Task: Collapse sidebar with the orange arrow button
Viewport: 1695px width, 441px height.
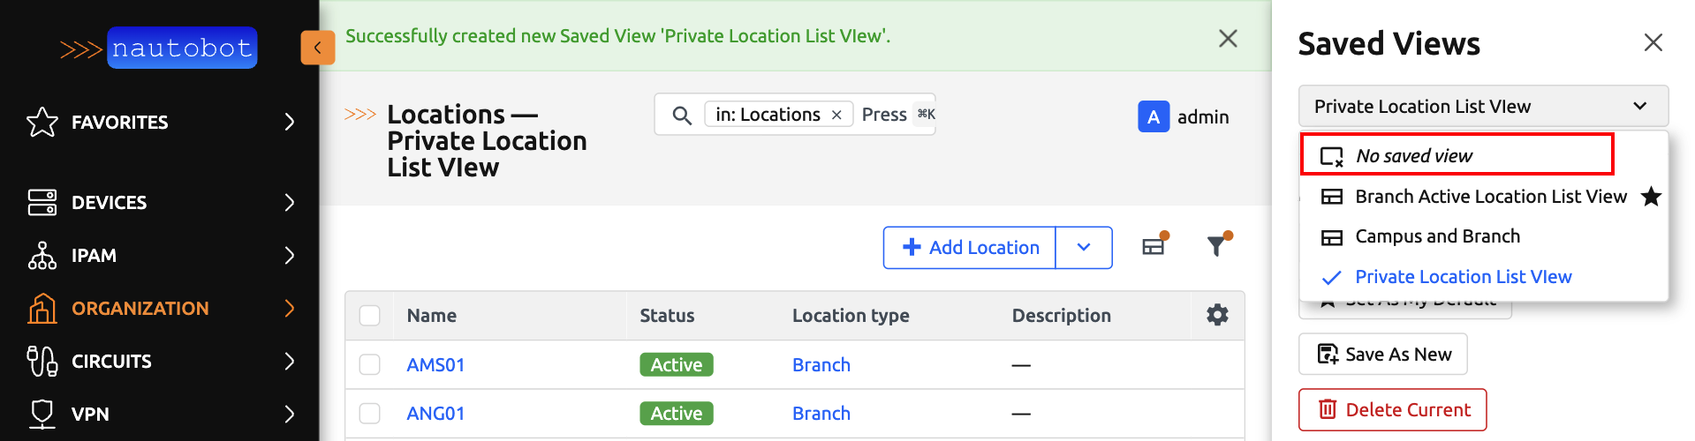Action: pyautogui.click(x=317, y=48)
